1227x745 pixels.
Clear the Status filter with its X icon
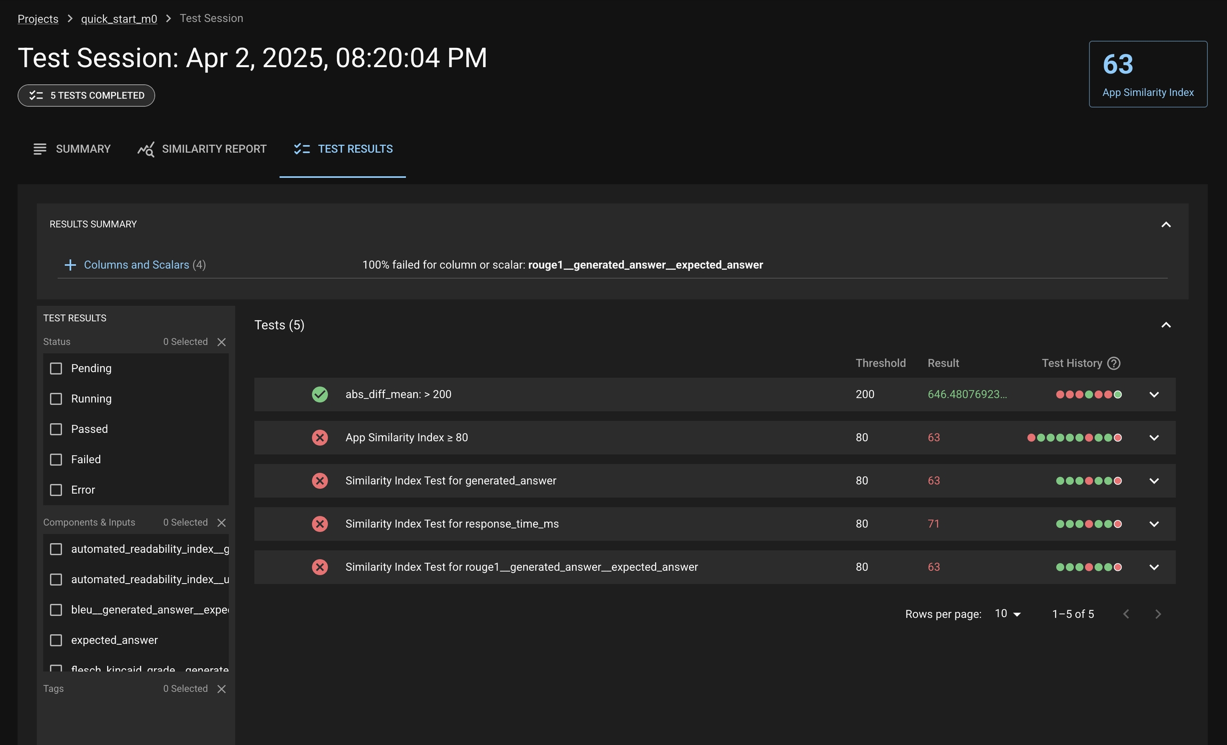click(222, 342)
